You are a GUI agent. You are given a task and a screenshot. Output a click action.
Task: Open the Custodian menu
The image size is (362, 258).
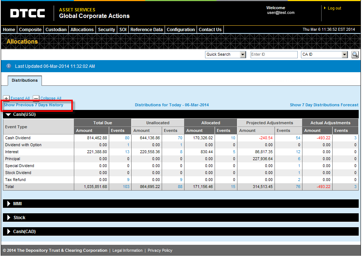tap(56, 30)
